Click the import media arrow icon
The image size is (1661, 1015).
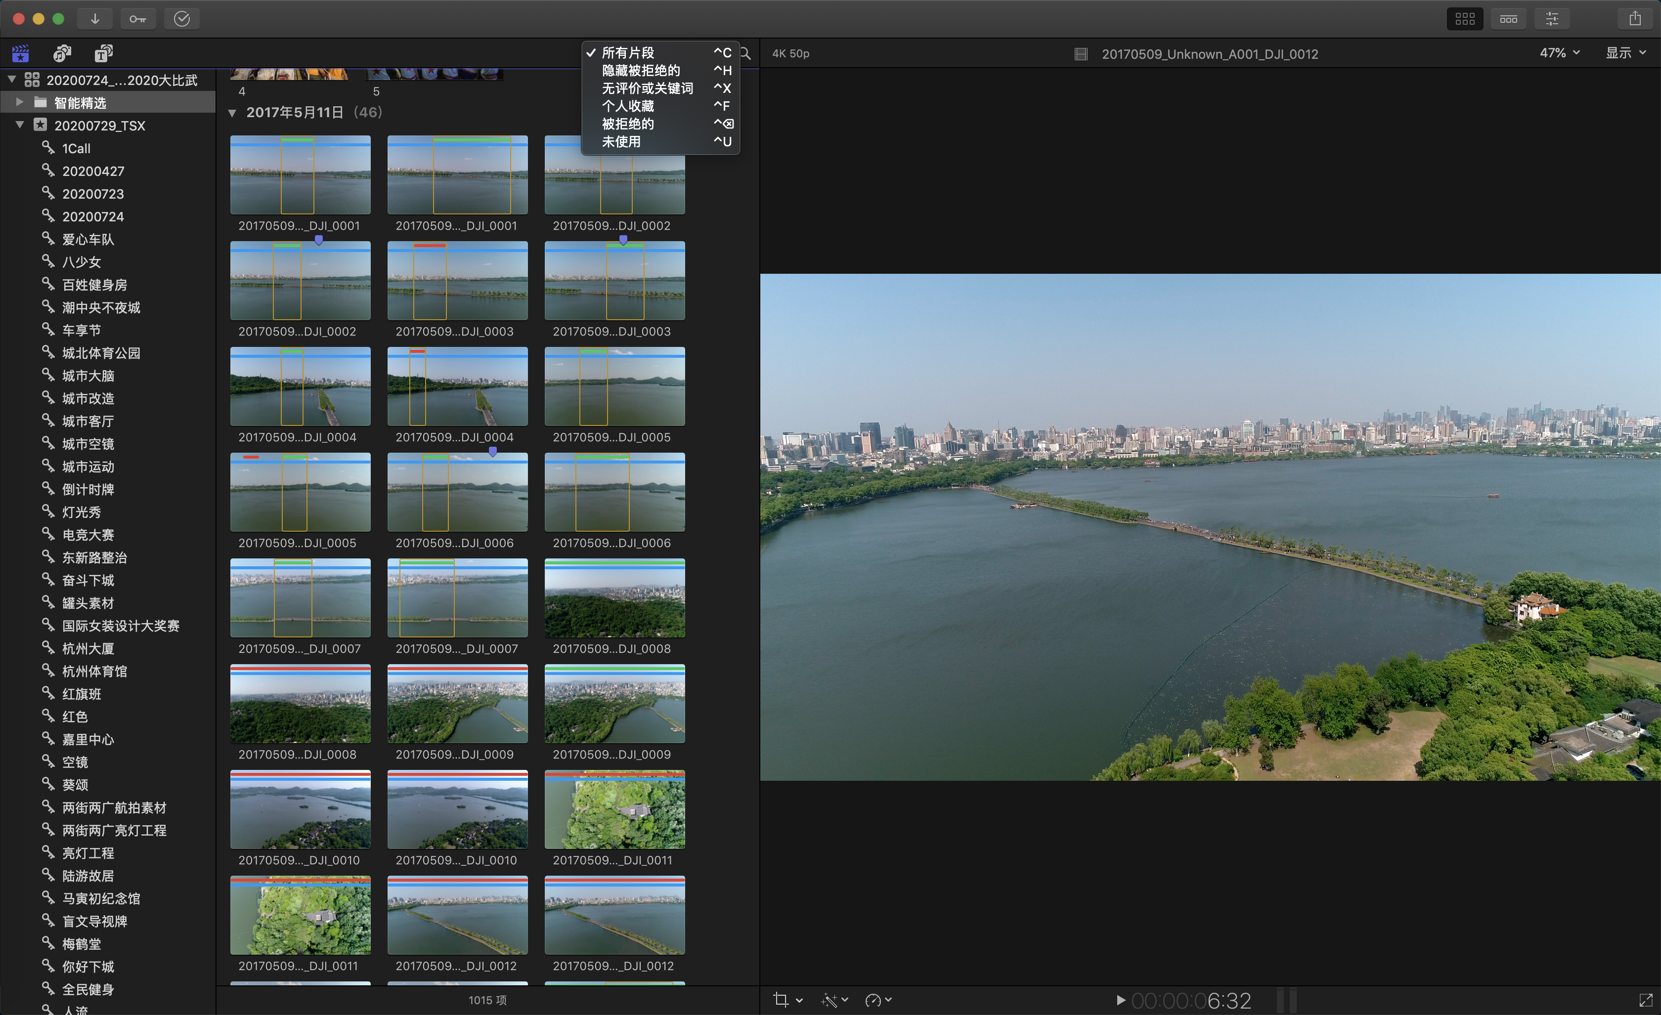[x=95, y=19]
